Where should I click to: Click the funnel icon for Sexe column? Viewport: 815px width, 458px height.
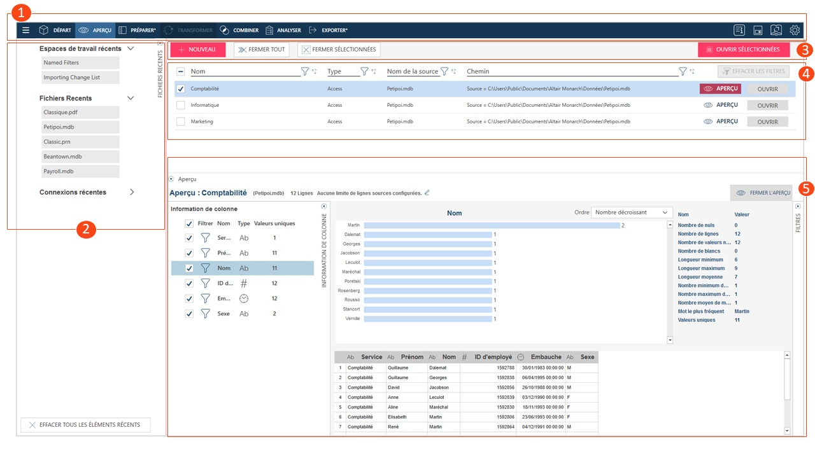(x=205, y=314)
